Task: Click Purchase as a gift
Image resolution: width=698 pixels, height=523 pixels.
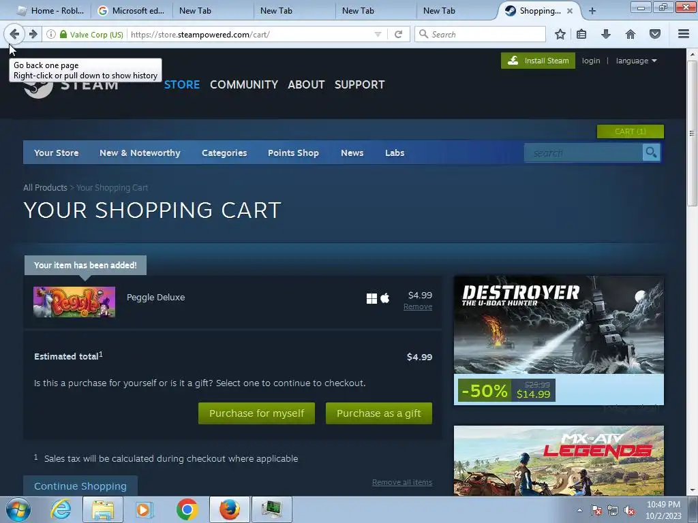Action: point(379,413)
